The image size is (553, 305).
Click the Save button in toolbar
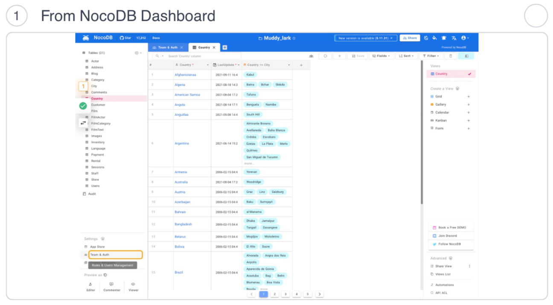click(358, 56)
